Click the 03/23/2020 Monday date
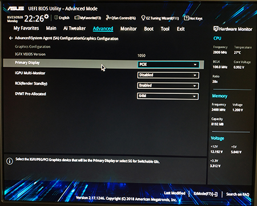 (x=15, y=19)
